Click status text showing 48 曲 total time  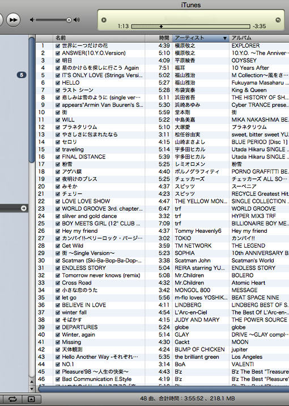click(x=188, y=399)
